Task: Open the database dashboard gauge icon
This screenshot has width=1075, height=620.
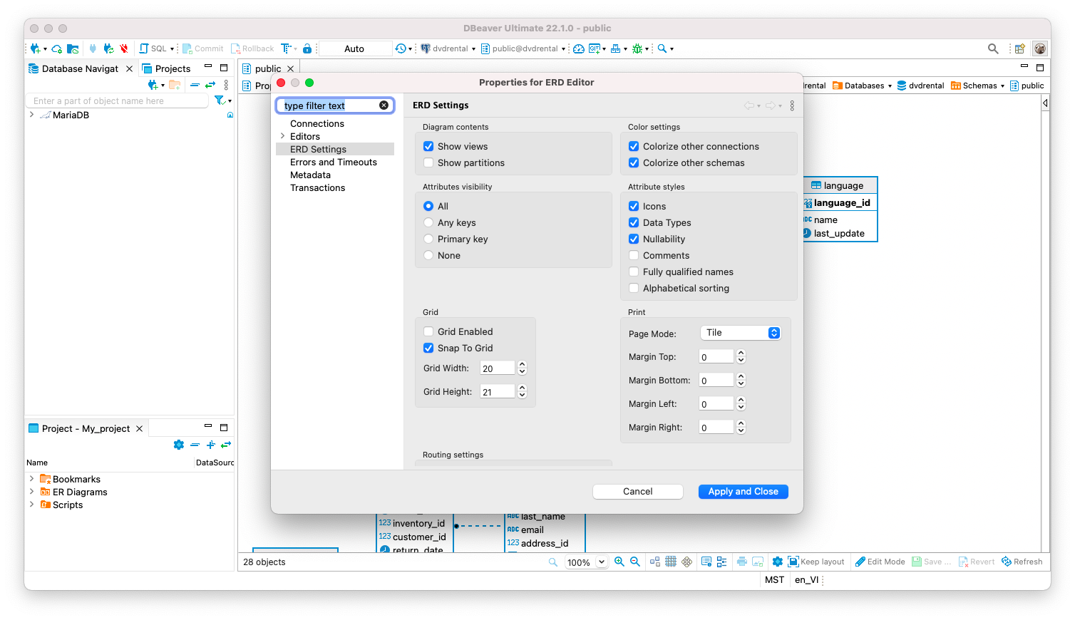Action: pyautogui.click(x=577, y=48)
